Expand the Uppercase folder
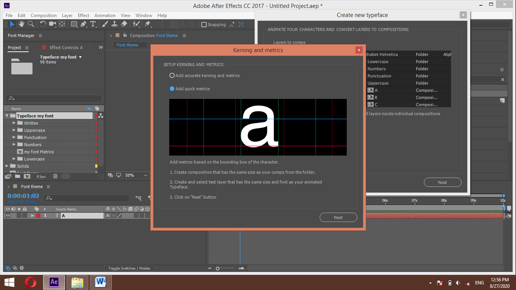This screenshot has height=290, width=516. tap(14, 130)
